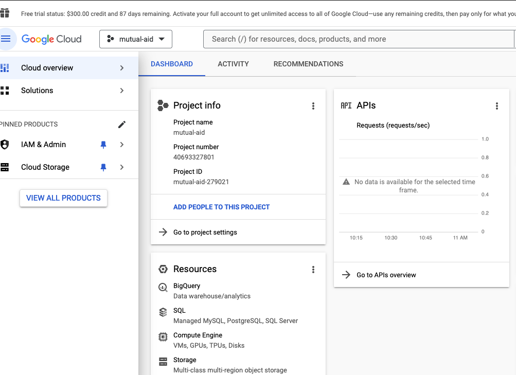Click the SQL stacked layers icon
516x375 pixels.
(163, 312)
